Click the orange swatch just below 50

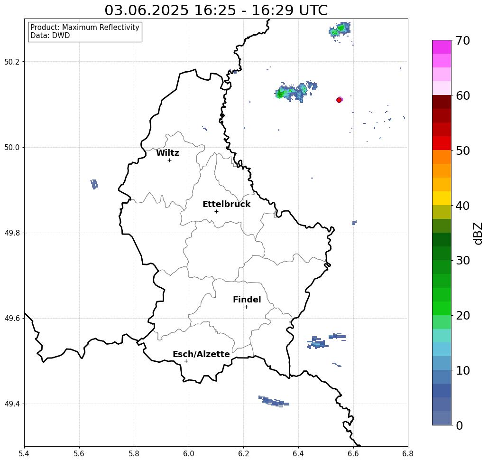pyautogui.click(x=442, y=157)
